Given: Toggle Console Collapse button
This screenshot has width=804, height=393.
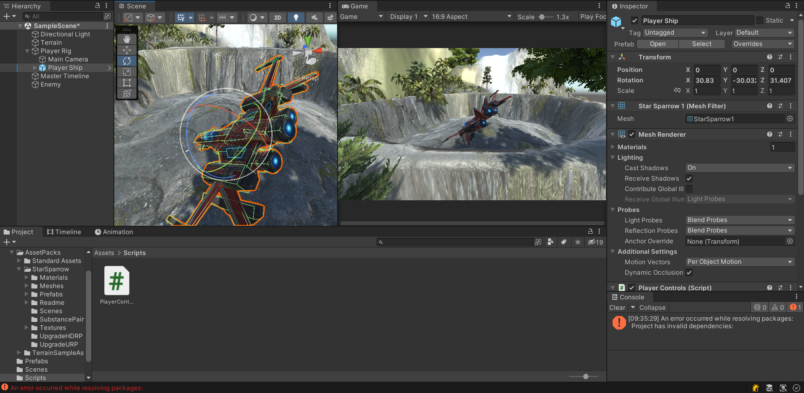Looking at the screenshot, I should [652, 308].
